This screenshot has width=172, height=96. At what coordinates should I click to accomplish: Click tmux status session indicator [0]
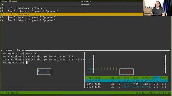point(2,93)
